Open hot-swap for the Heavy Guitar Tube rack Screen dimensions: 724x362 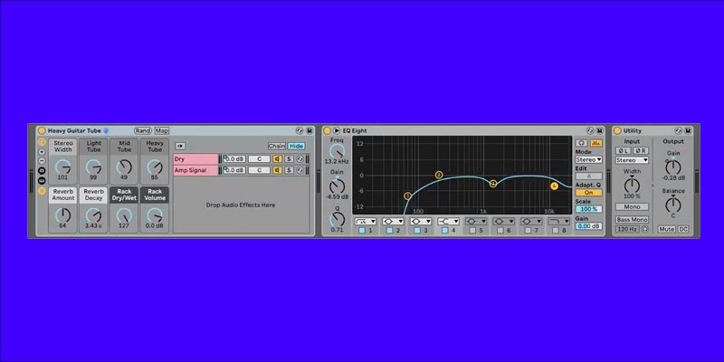300,130
